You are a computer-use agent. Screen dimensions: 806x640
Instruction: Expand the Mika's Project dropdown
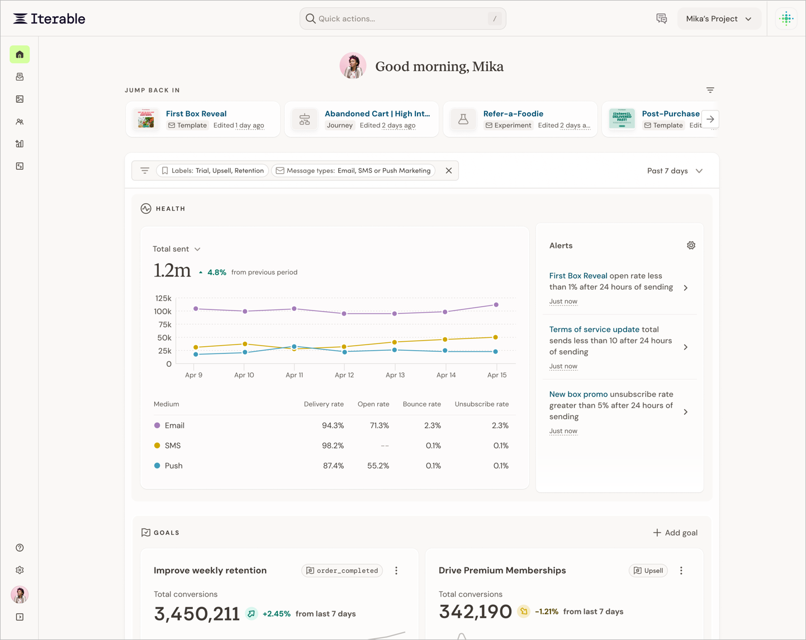[719, 19]
